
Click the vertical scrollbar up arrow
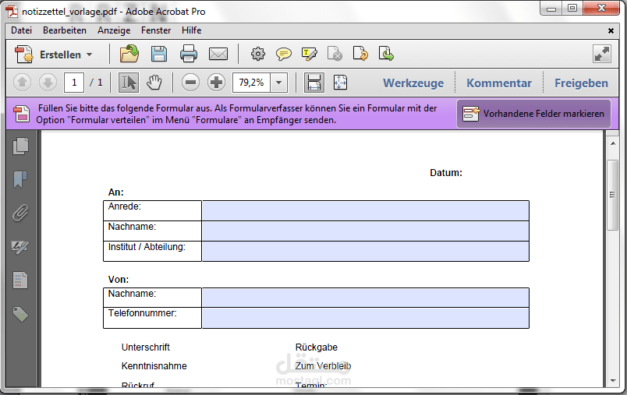pos(613,143)
